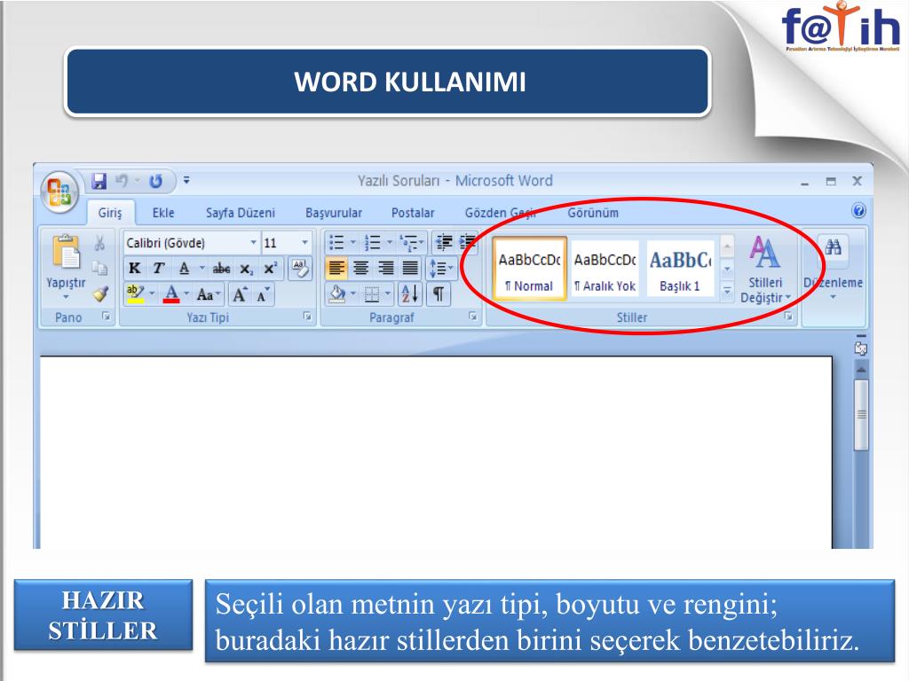This screenshot has height=681, width=909.
Task: Switch to Görünüm tab
Action: pyautogui.click(x=593, y=213)
